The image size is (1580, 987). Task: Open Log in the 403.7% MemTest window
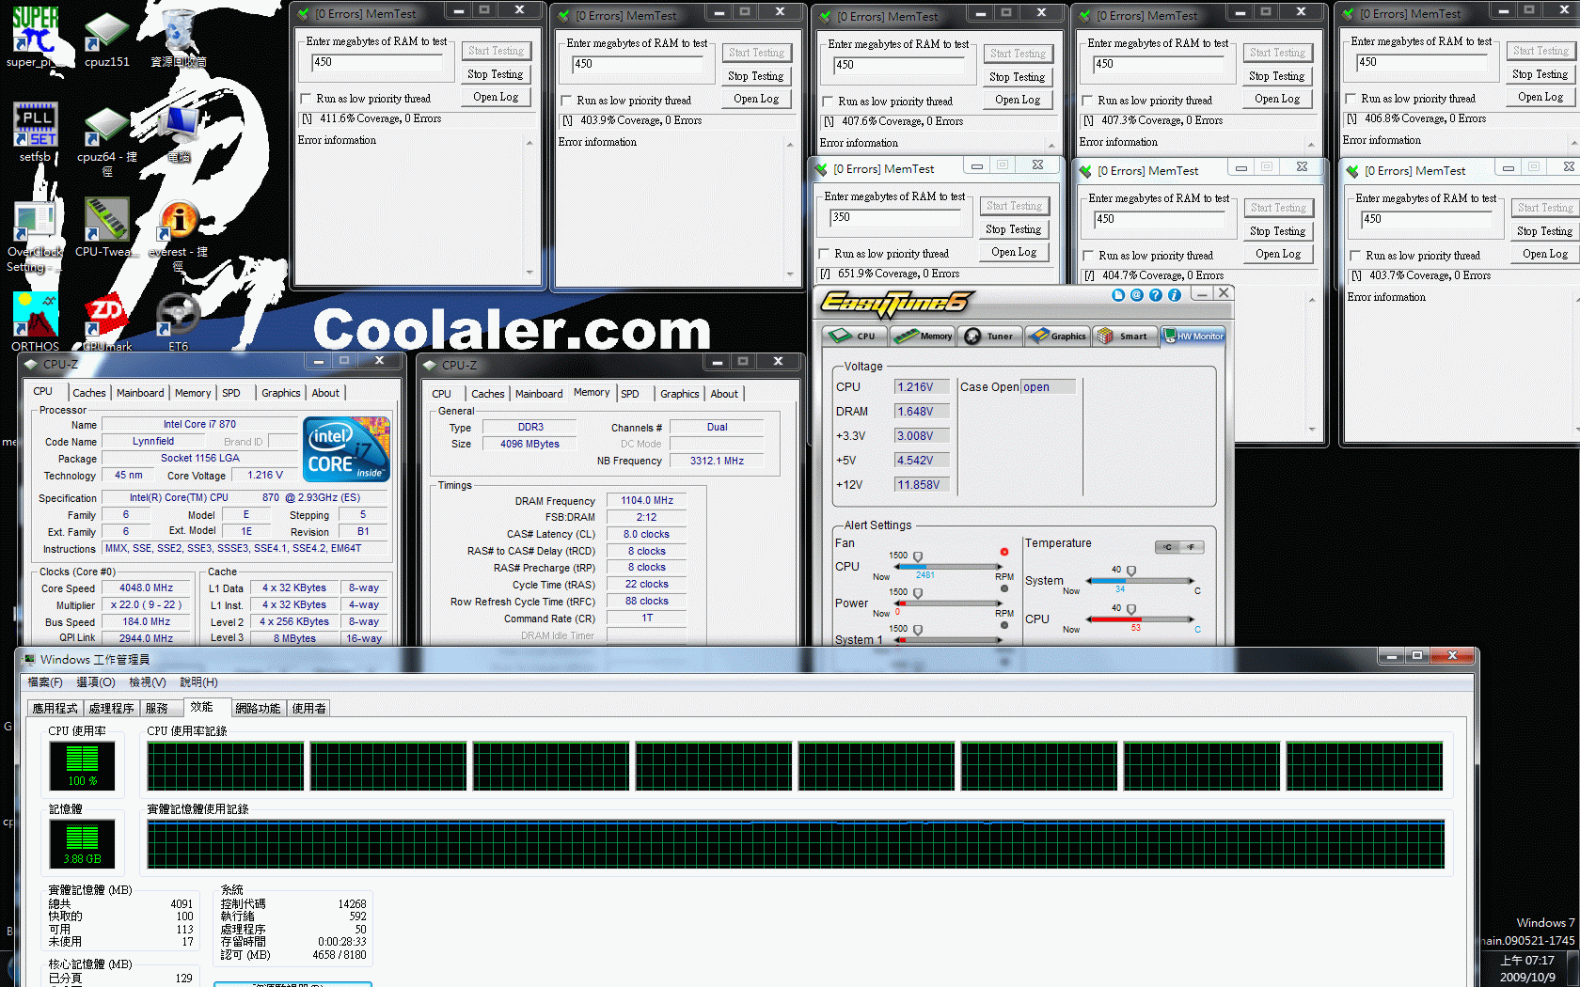pyautogui.click(x=1545, y=254)
